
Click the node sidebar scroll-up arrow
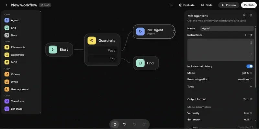[x=40, y=12]
